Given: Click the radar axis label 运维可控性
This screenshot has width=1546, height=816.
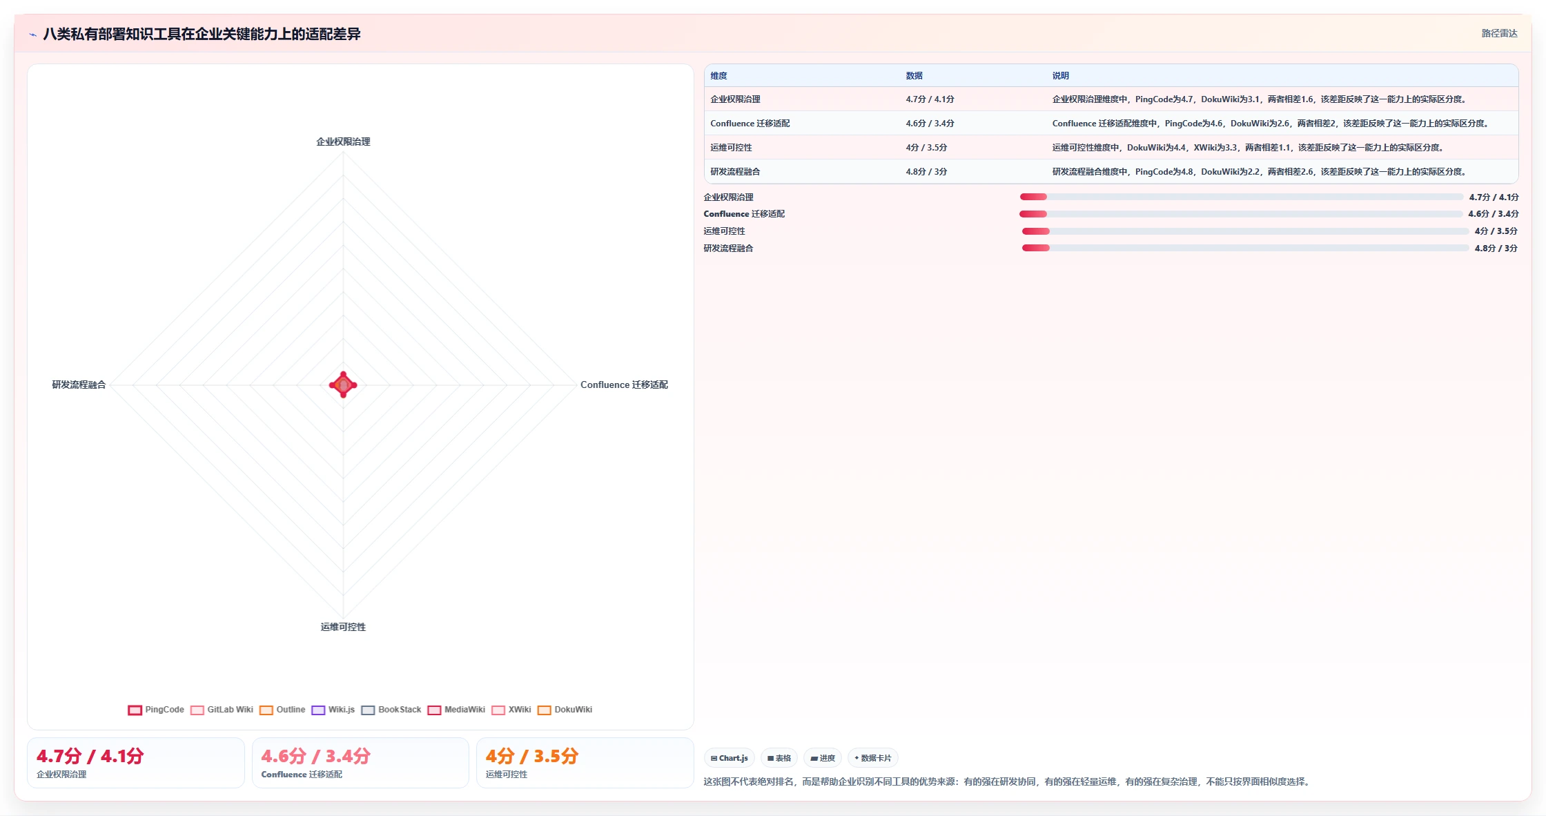Looking at the screenshot, I should point(343,627).
